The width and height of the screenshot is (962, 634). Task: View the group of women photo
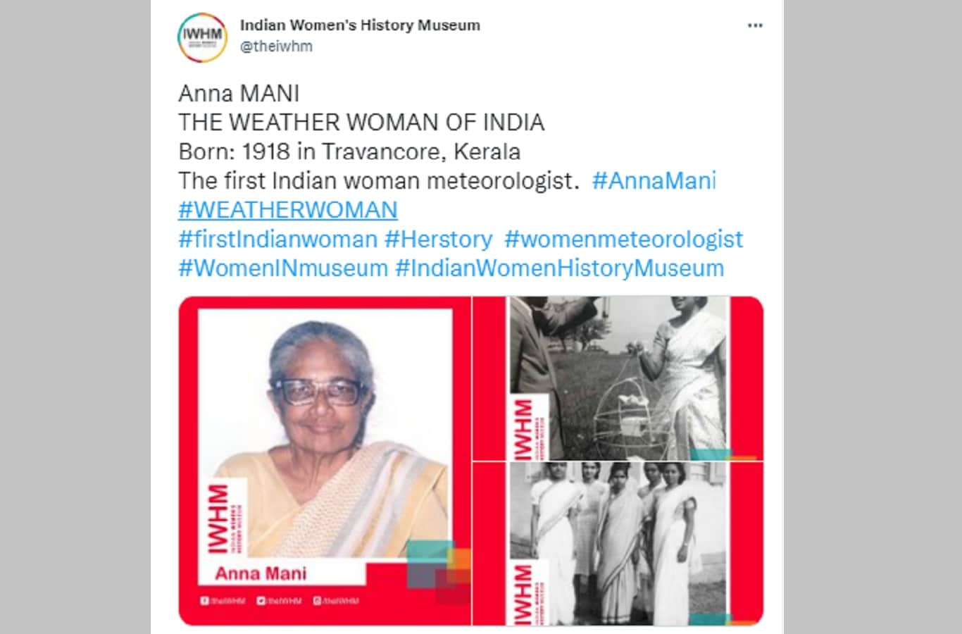click(x=618, y=544)
